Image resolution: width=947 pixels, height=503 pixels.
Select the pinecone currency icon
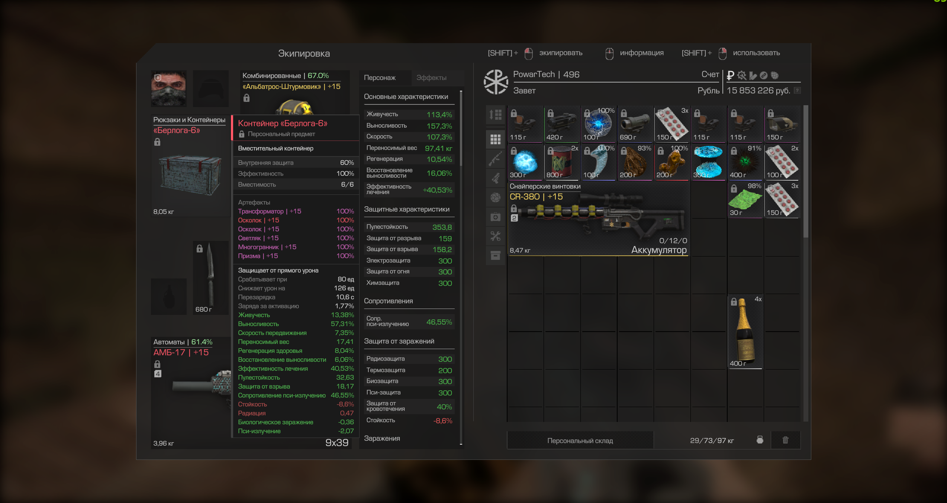coord(774,75)
